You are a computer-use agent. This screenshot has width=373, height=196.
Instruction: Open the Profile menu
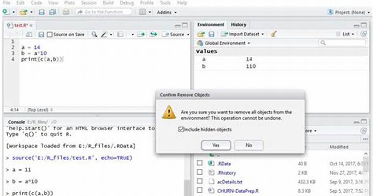pyautogui.click(x=147, y=3)
